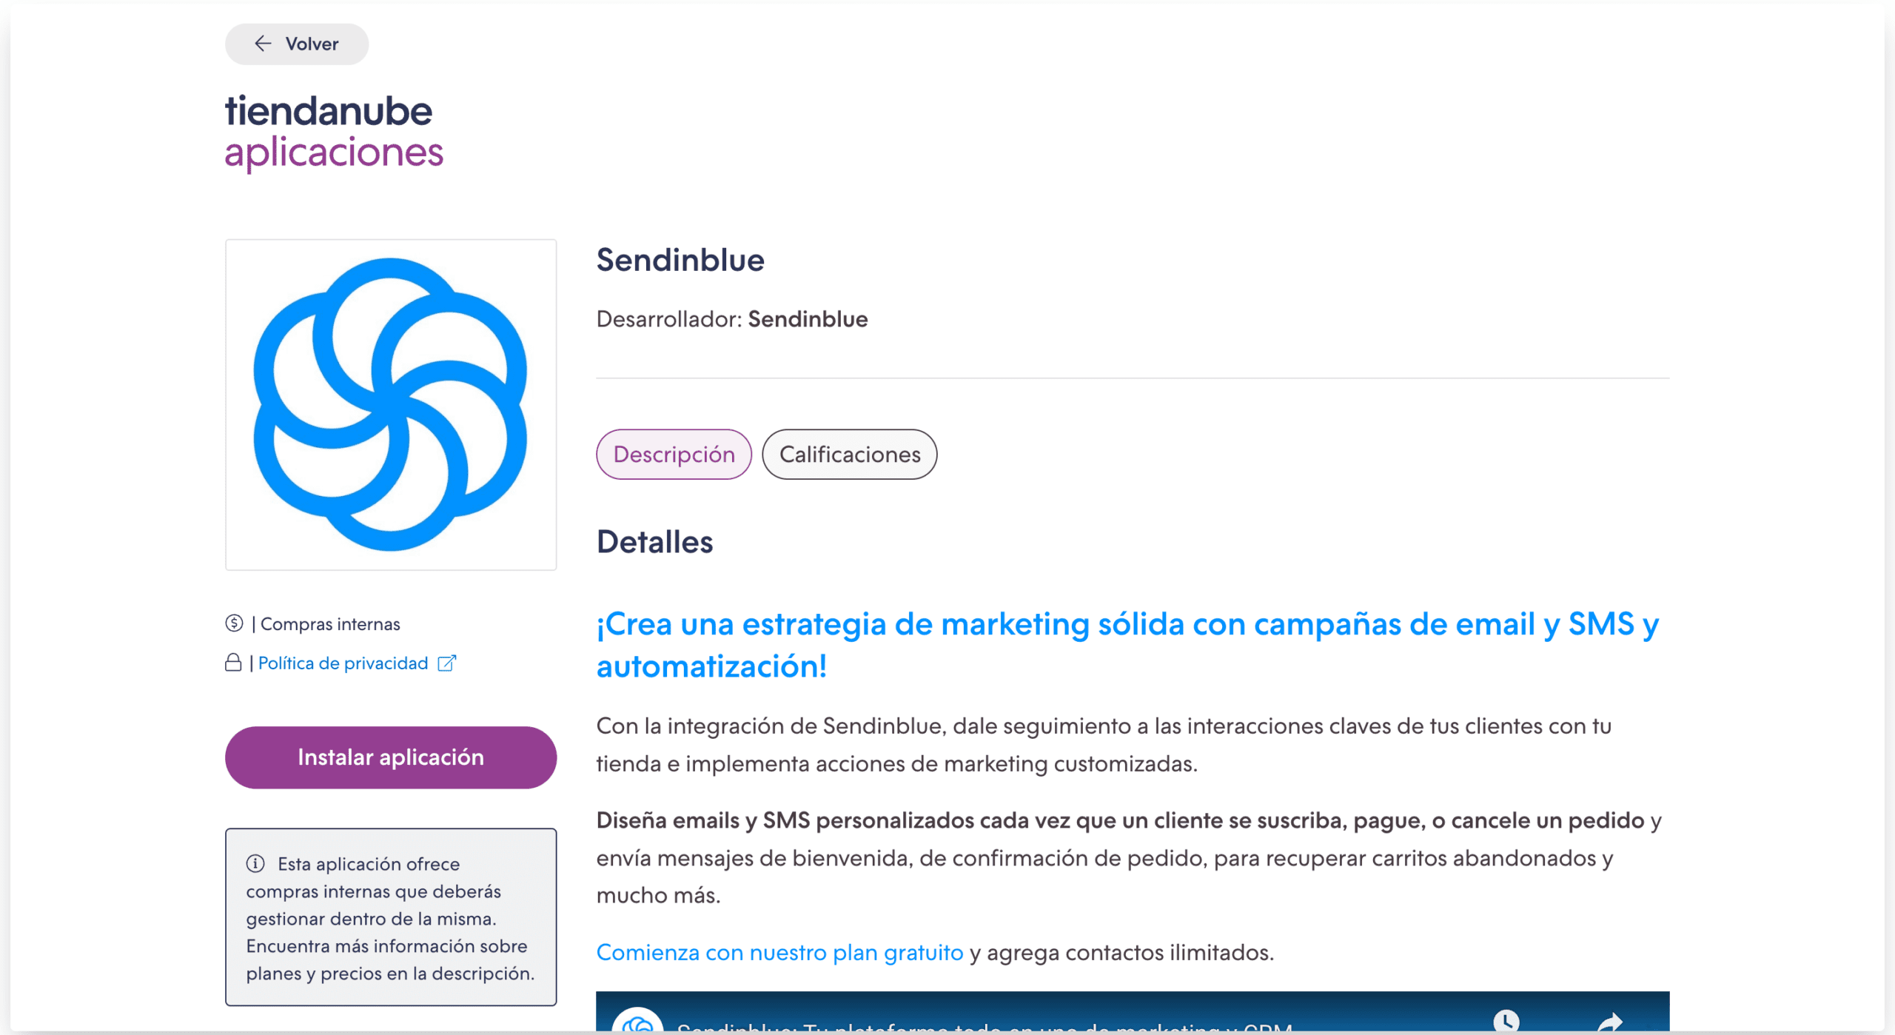The height and width of the screenshot is (1035, 1895).
Task: Click the Compras internas label
Action: tap(330, 623)
